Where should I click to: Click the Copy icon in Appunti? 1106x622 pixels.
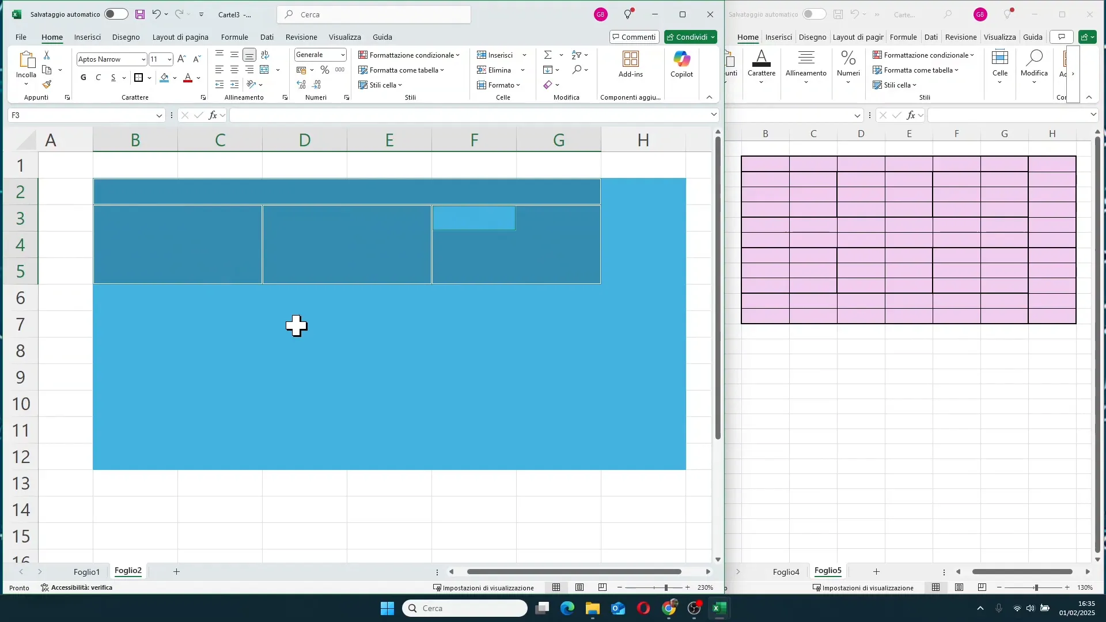(47, 70)
